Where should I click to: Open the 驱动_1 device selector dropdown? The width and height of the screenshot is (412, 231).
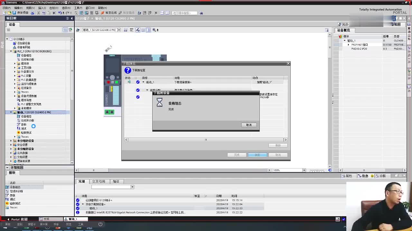coord(119,30)
